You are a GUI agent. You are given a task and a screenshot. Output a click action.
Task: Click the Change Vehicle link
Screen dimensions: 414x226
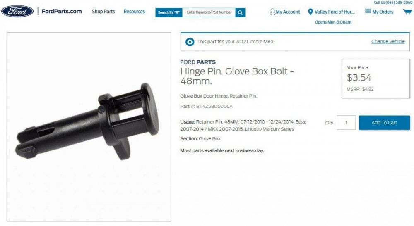point(388,41)
